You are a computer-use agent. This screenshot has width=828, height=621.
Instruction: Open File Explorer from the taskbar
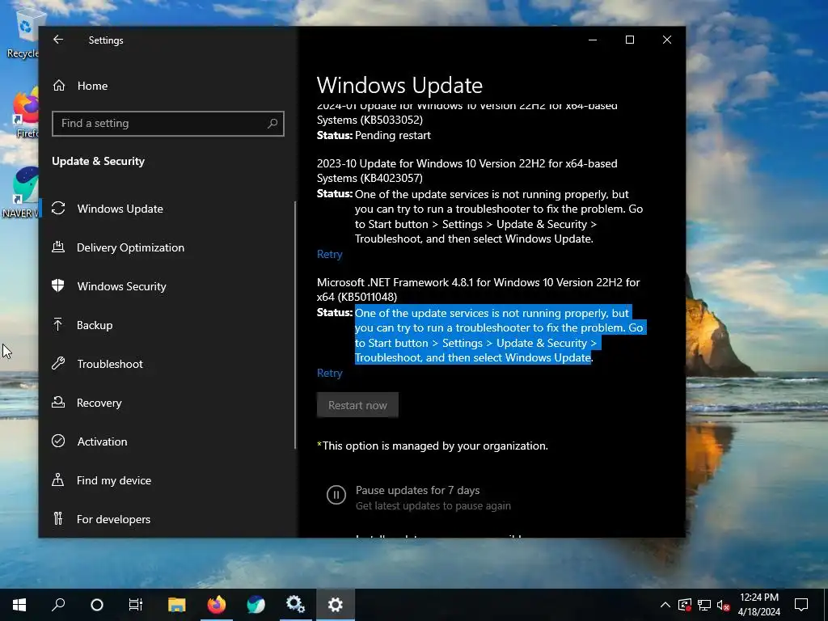[x=177, y=605]
